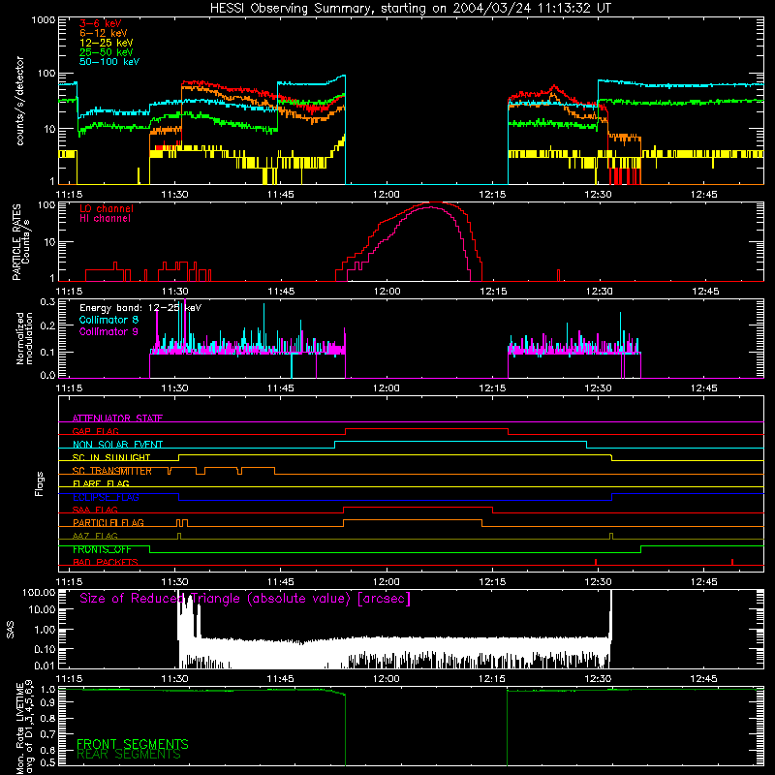Click the 1000 value on the counts axis
775x775 pixels.
click(x=43, y=20)
